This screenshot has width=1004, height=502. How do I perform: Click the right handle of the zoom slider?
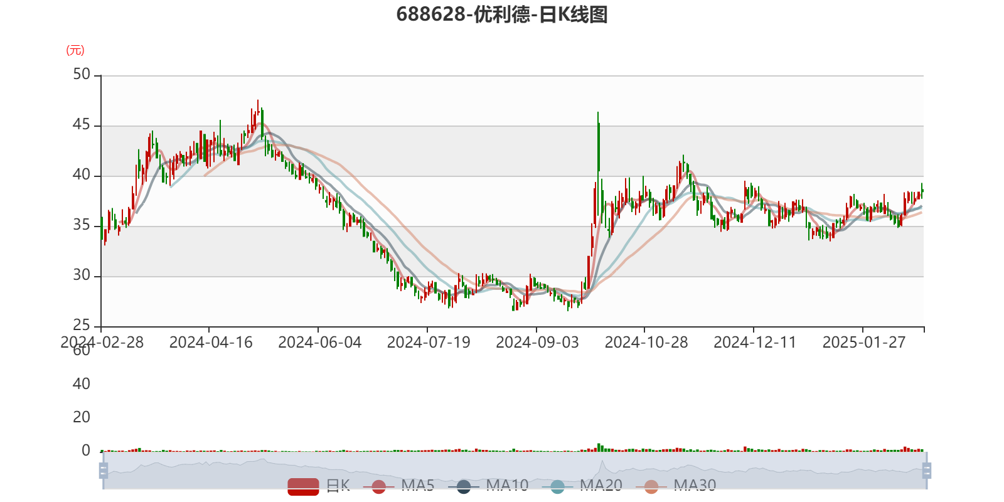click(926, 470)
